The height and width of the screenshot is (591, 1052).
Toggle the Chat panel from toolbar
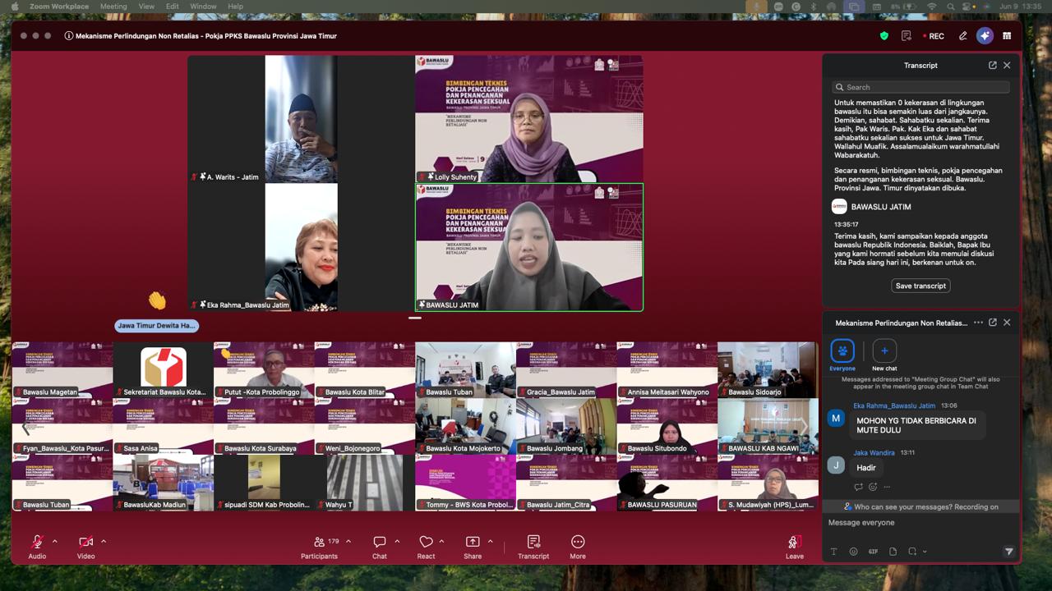(x=380, y=547)
